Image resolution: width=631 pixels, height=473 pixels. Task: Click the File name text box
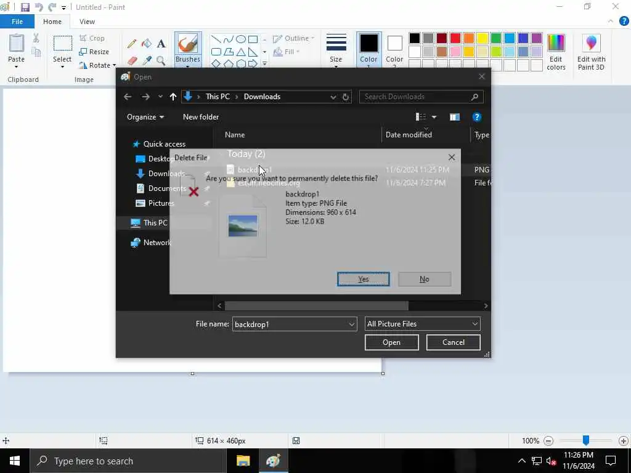[x=290, y=324]
